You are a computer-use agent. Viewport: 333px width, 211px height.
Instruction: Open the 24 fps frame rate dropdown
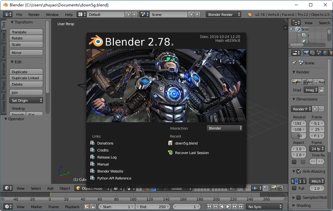317,149
